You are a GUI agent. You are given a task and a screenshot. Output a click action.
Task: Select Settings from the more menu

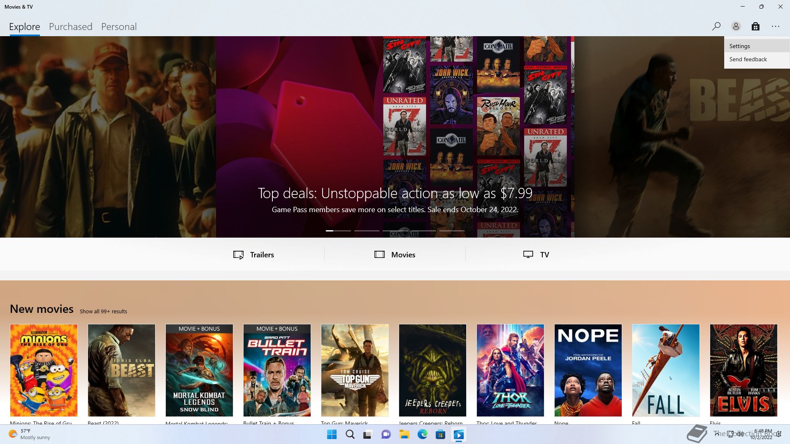pos(757,46)
